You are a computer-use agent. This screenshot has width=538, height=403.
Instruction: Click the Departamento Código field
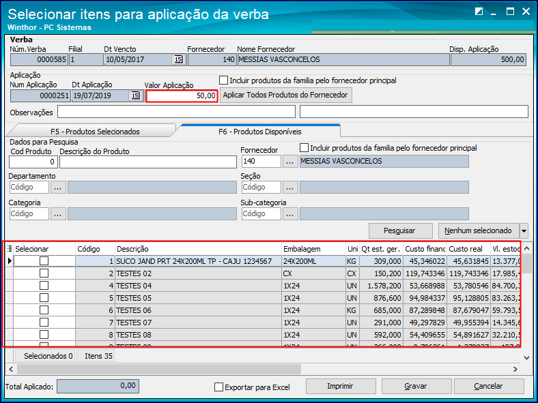(x=29, y=188)
